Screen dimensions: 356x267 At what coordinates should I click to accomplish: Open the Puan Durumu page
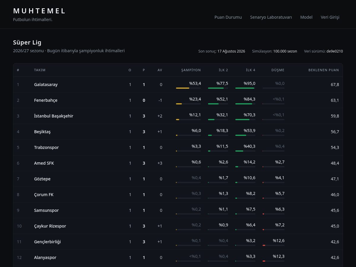tap(228, 17)
